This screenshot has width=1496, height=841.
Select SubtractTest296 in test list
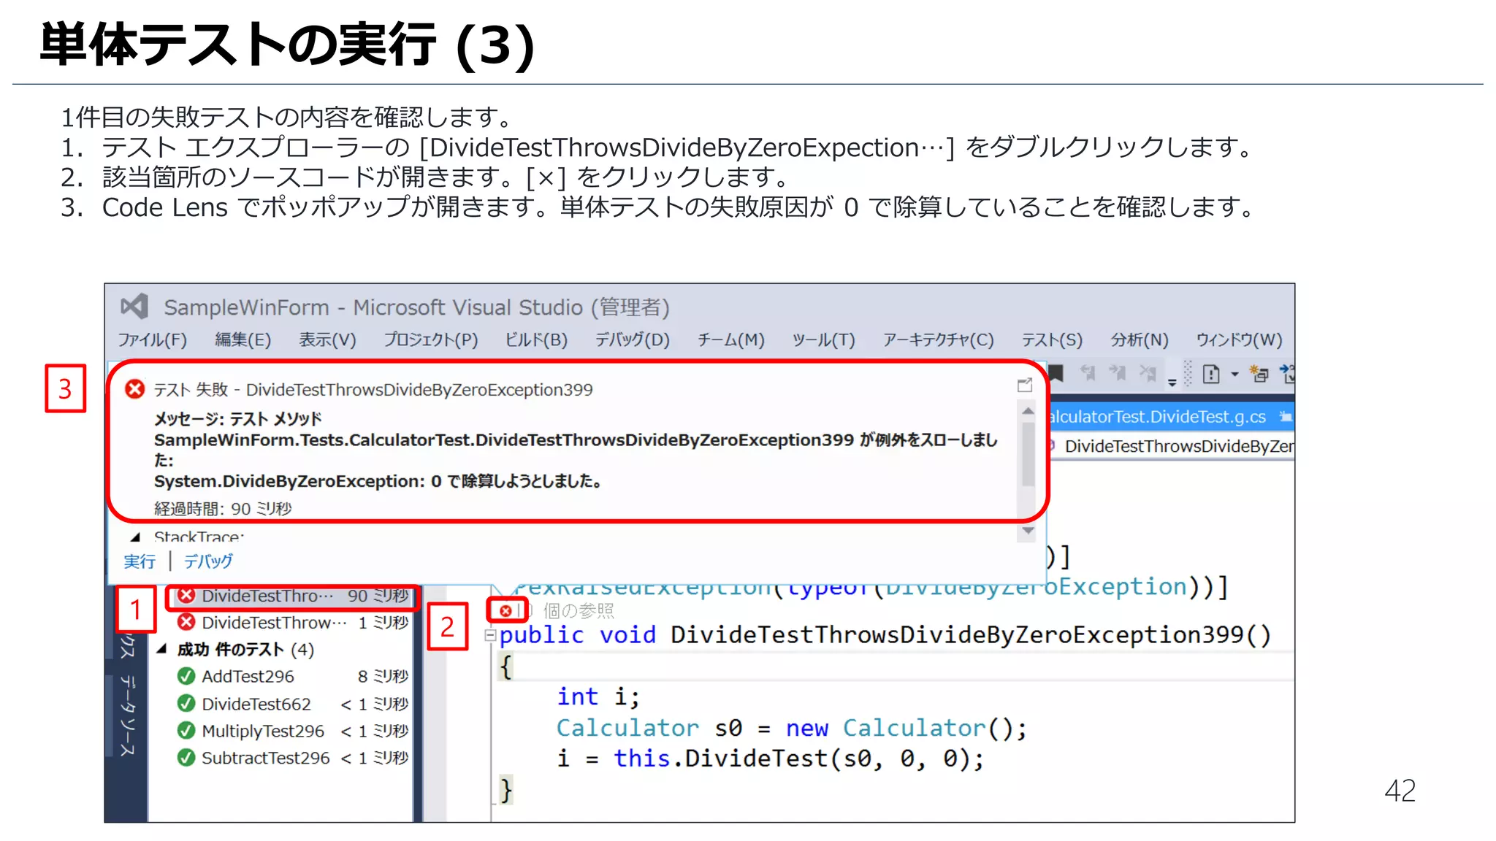(x=293, y=757)
